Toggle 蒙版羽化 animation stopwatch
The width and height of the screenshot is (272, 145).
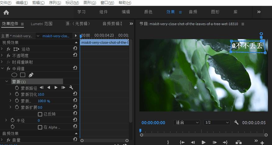17,94
